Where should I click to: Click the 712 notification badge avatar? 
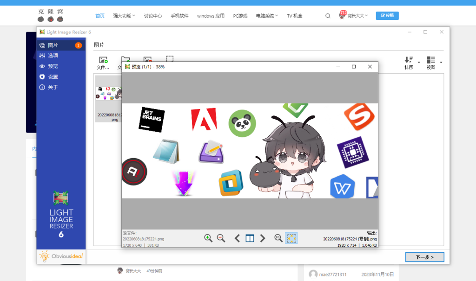click(343, 14)
